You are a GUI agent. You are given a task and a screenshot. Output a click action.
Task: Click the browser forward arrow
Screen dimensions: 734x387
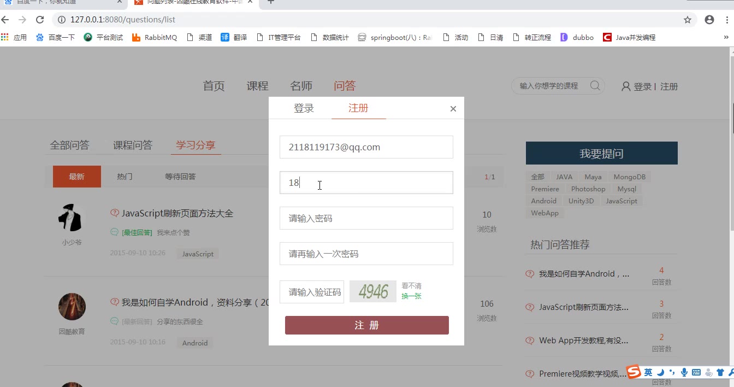22,20
